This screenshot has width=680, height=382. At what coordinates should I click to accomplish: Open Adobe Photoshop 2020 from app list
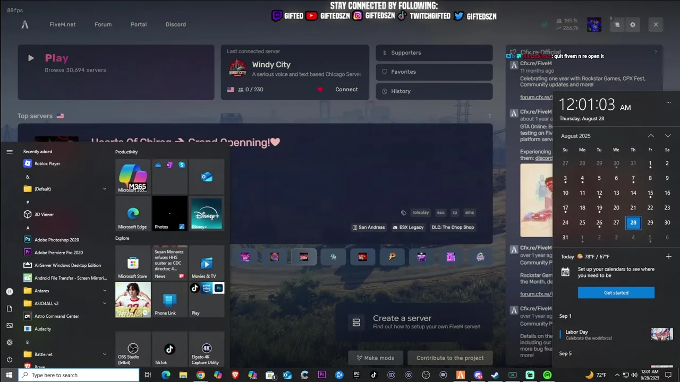(x=65, y=240)
